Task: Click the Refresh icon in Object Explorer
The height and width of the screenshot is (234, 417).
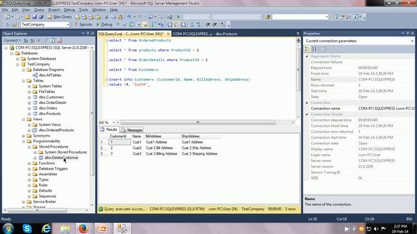Action: click(52, 40)
